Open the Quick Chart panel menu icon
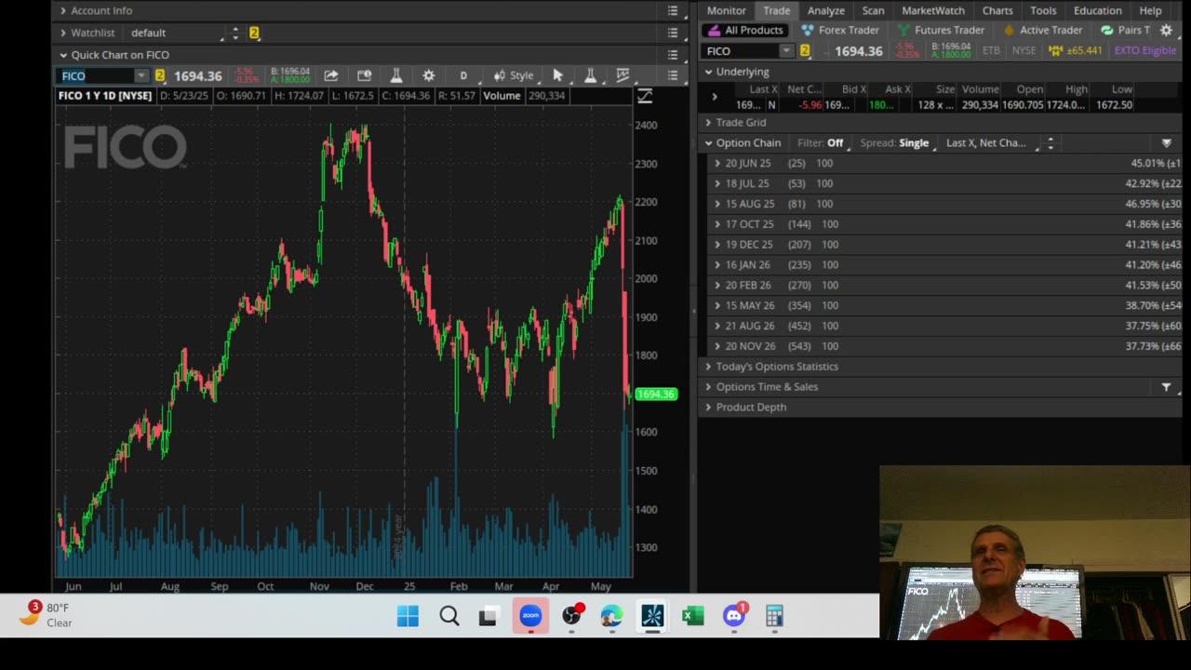Viewport: 1191px width, 670px height. pyautogui.click(x=673, y=55)
